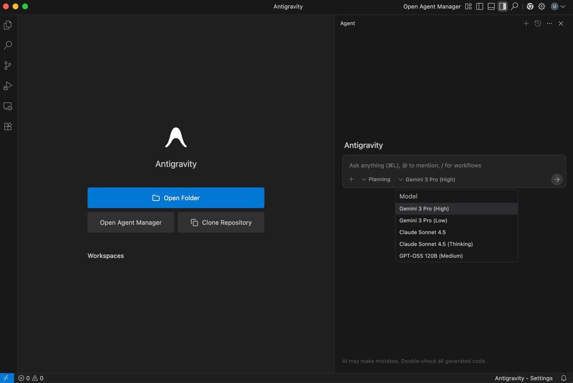The height and width of the screenshot is (383, 573).
Task: Select Claude Sonnet 4.5 model option
Action: (x=456, y=232)
